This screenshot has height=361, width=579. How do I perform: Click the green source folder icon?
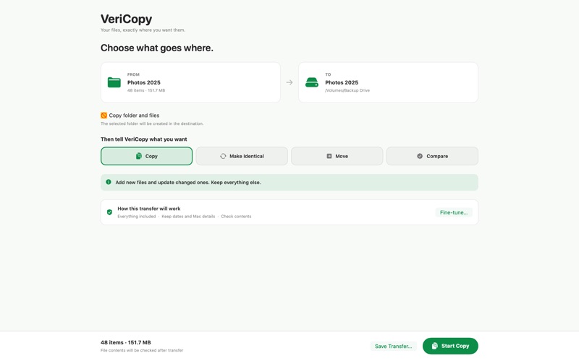tap(114, 82)
